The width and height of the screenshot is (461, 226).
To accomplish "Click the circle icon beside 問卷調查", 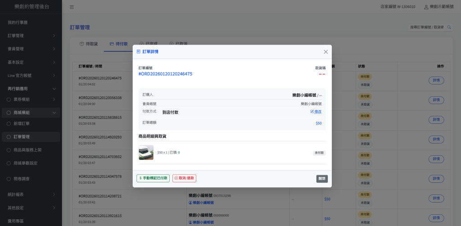I will click(8, 179).
